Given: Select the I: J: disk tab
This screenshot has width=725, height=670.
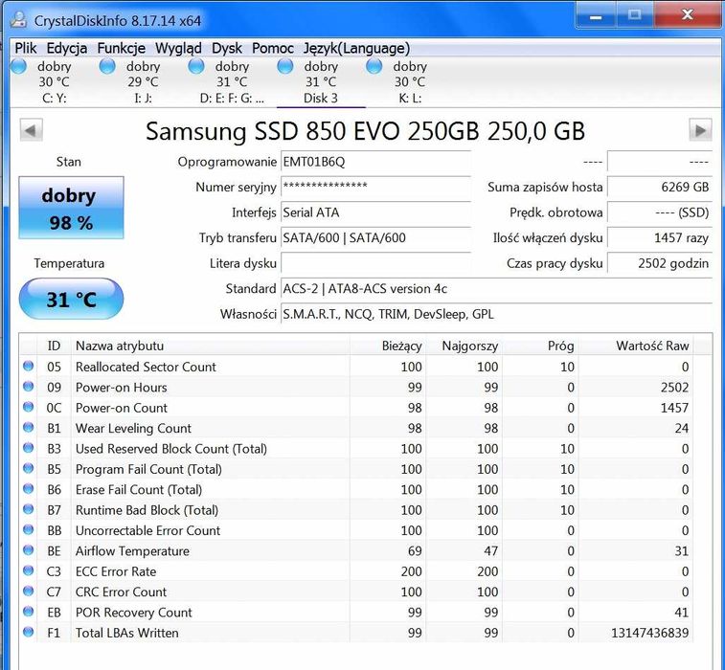Looking at the screenshot, I should coord(143,82).
